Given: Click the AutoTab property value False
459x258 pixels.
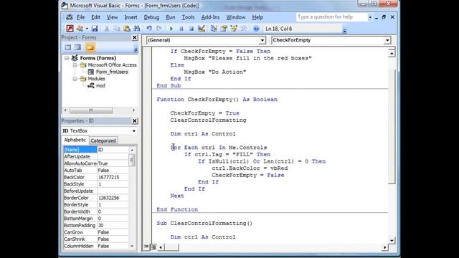Looking at the screenshot, I should pyautogui.click(x=113, y=171).
